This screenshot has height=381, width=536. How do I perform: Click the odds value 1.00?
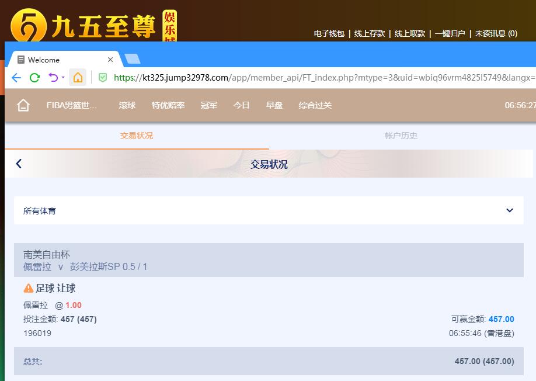(x=74, y=305)
